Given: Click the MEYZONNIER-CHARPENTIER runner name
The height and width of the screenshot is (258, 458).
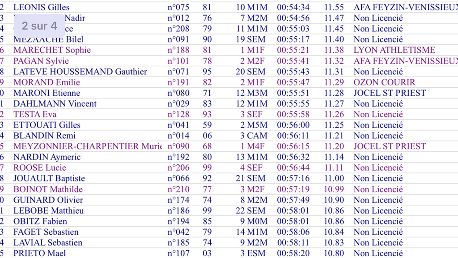Looking at the screenshot, I should pos(88,146).
